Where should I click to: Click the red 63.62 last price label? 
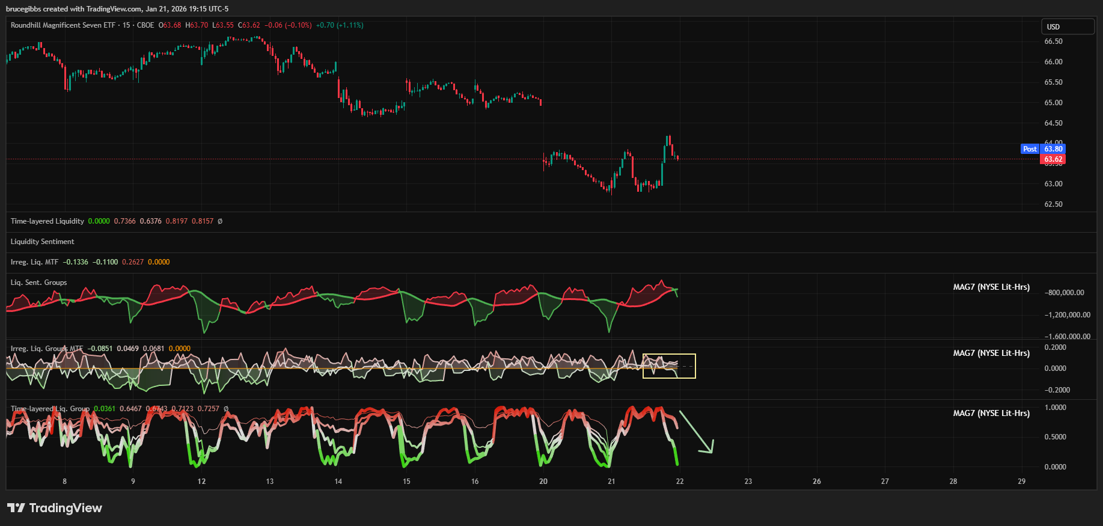pyautogui.click(x=1053, y=159)
